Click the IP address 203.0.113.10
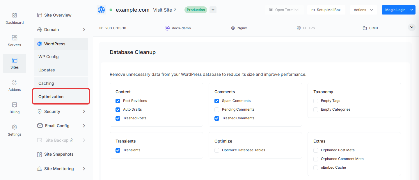The height and width of the screenshot is (180, 419). coord(116,28)
